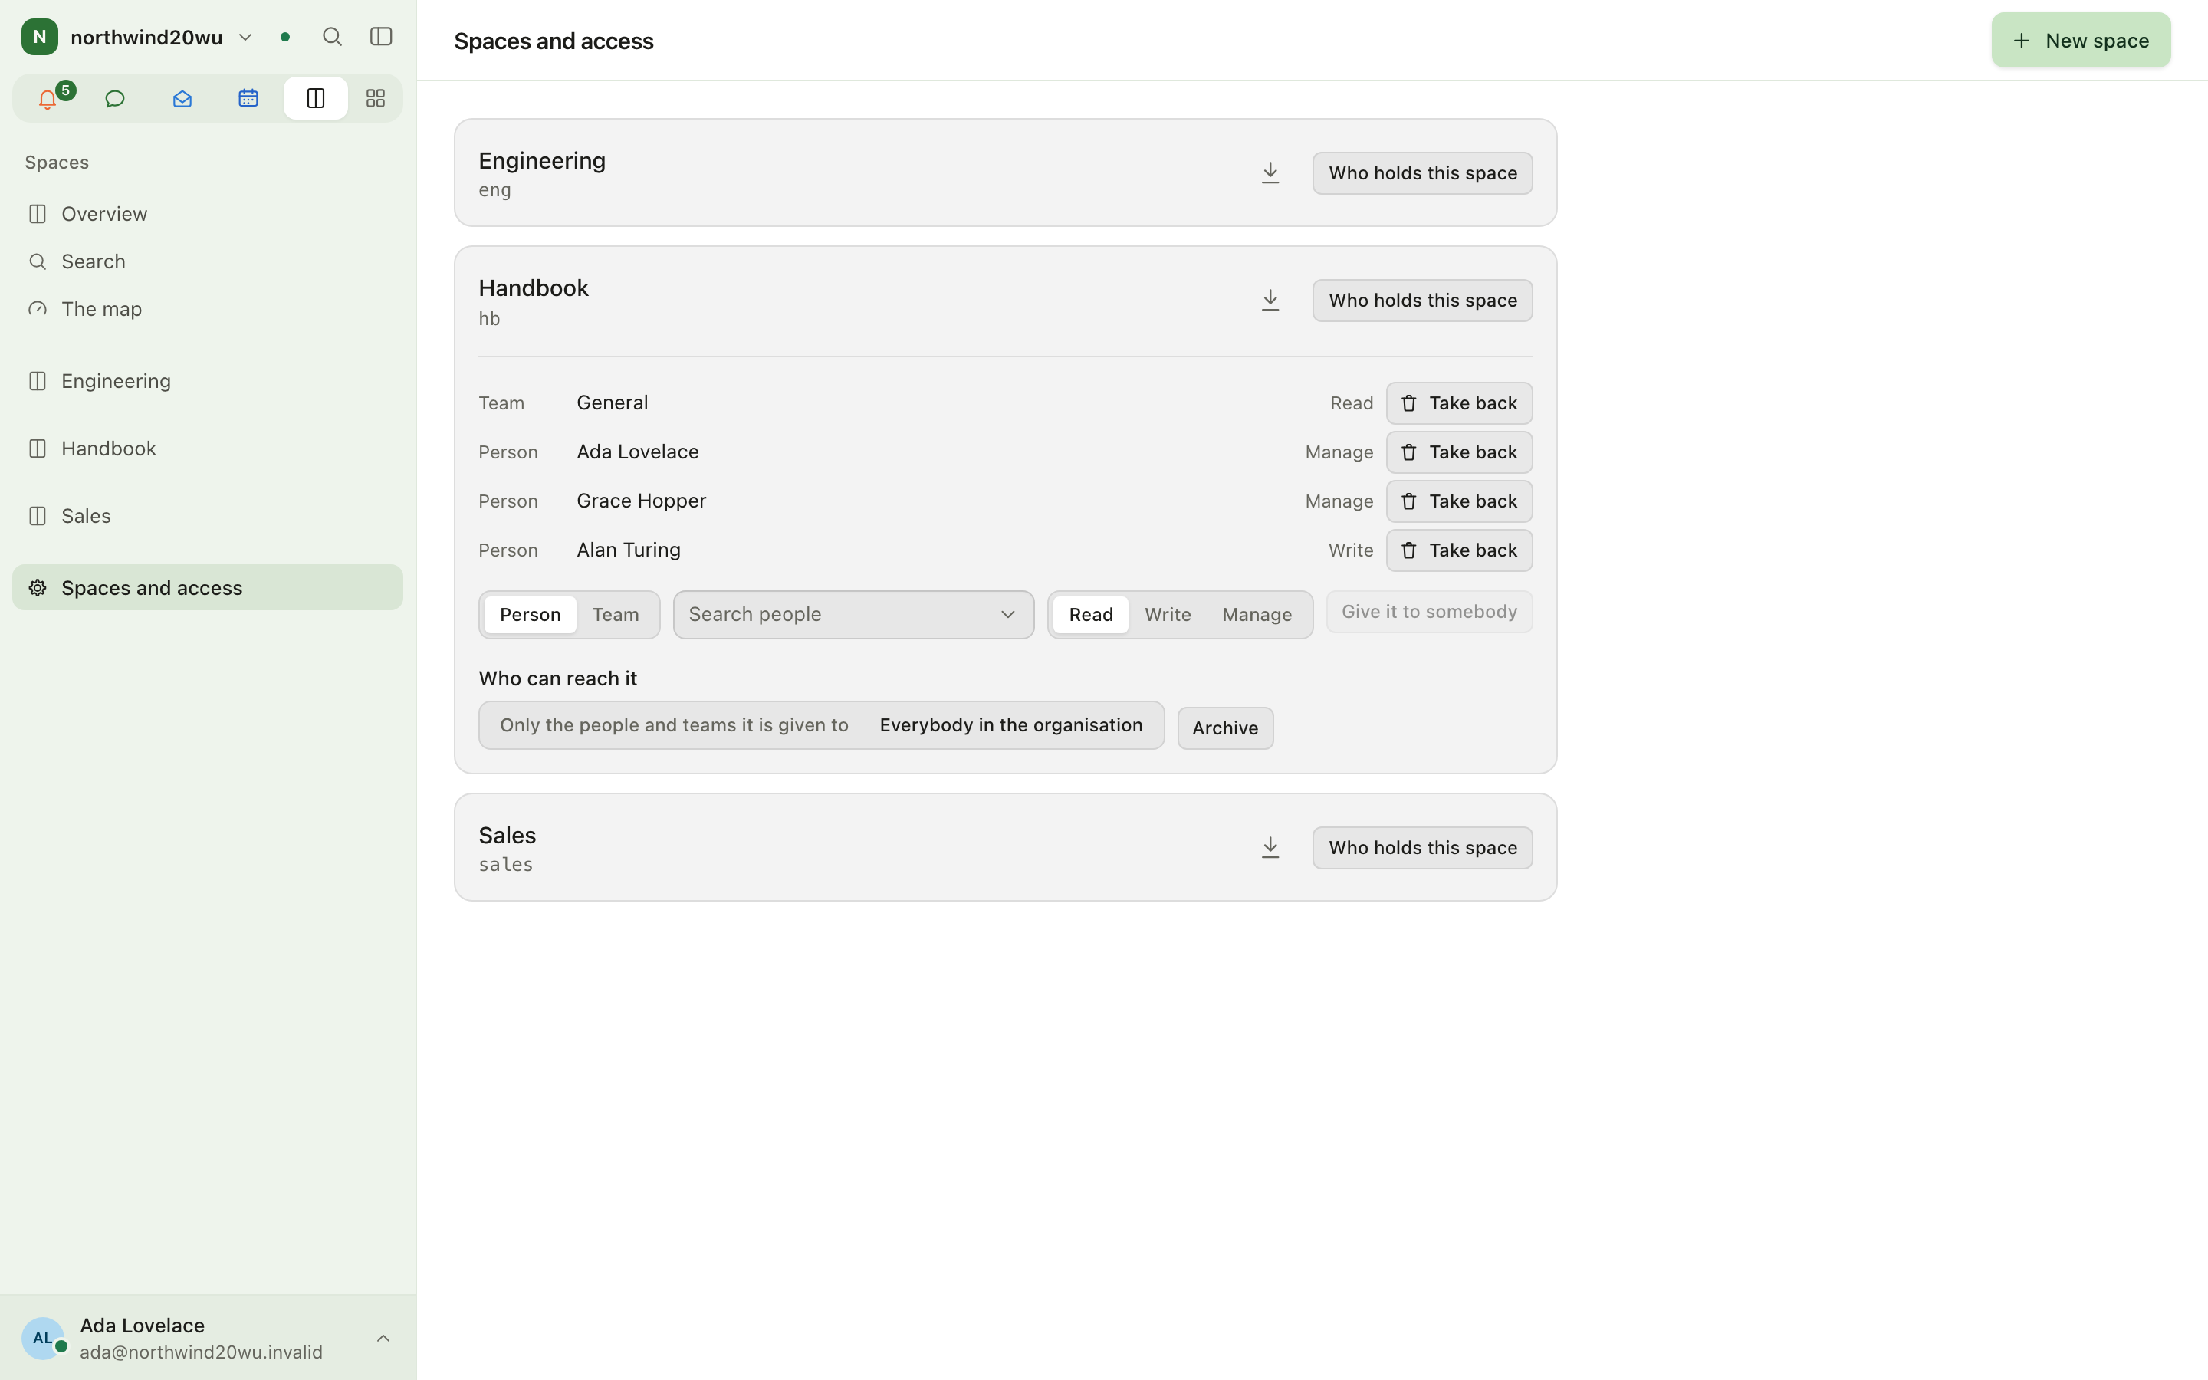This screenshot has width=2208, height=1380.
Task: Click the search magnifier in the header
Action: point(332,37)
